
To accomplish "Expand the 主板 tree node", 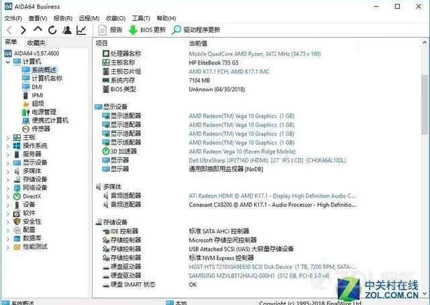I will (7, 138).
